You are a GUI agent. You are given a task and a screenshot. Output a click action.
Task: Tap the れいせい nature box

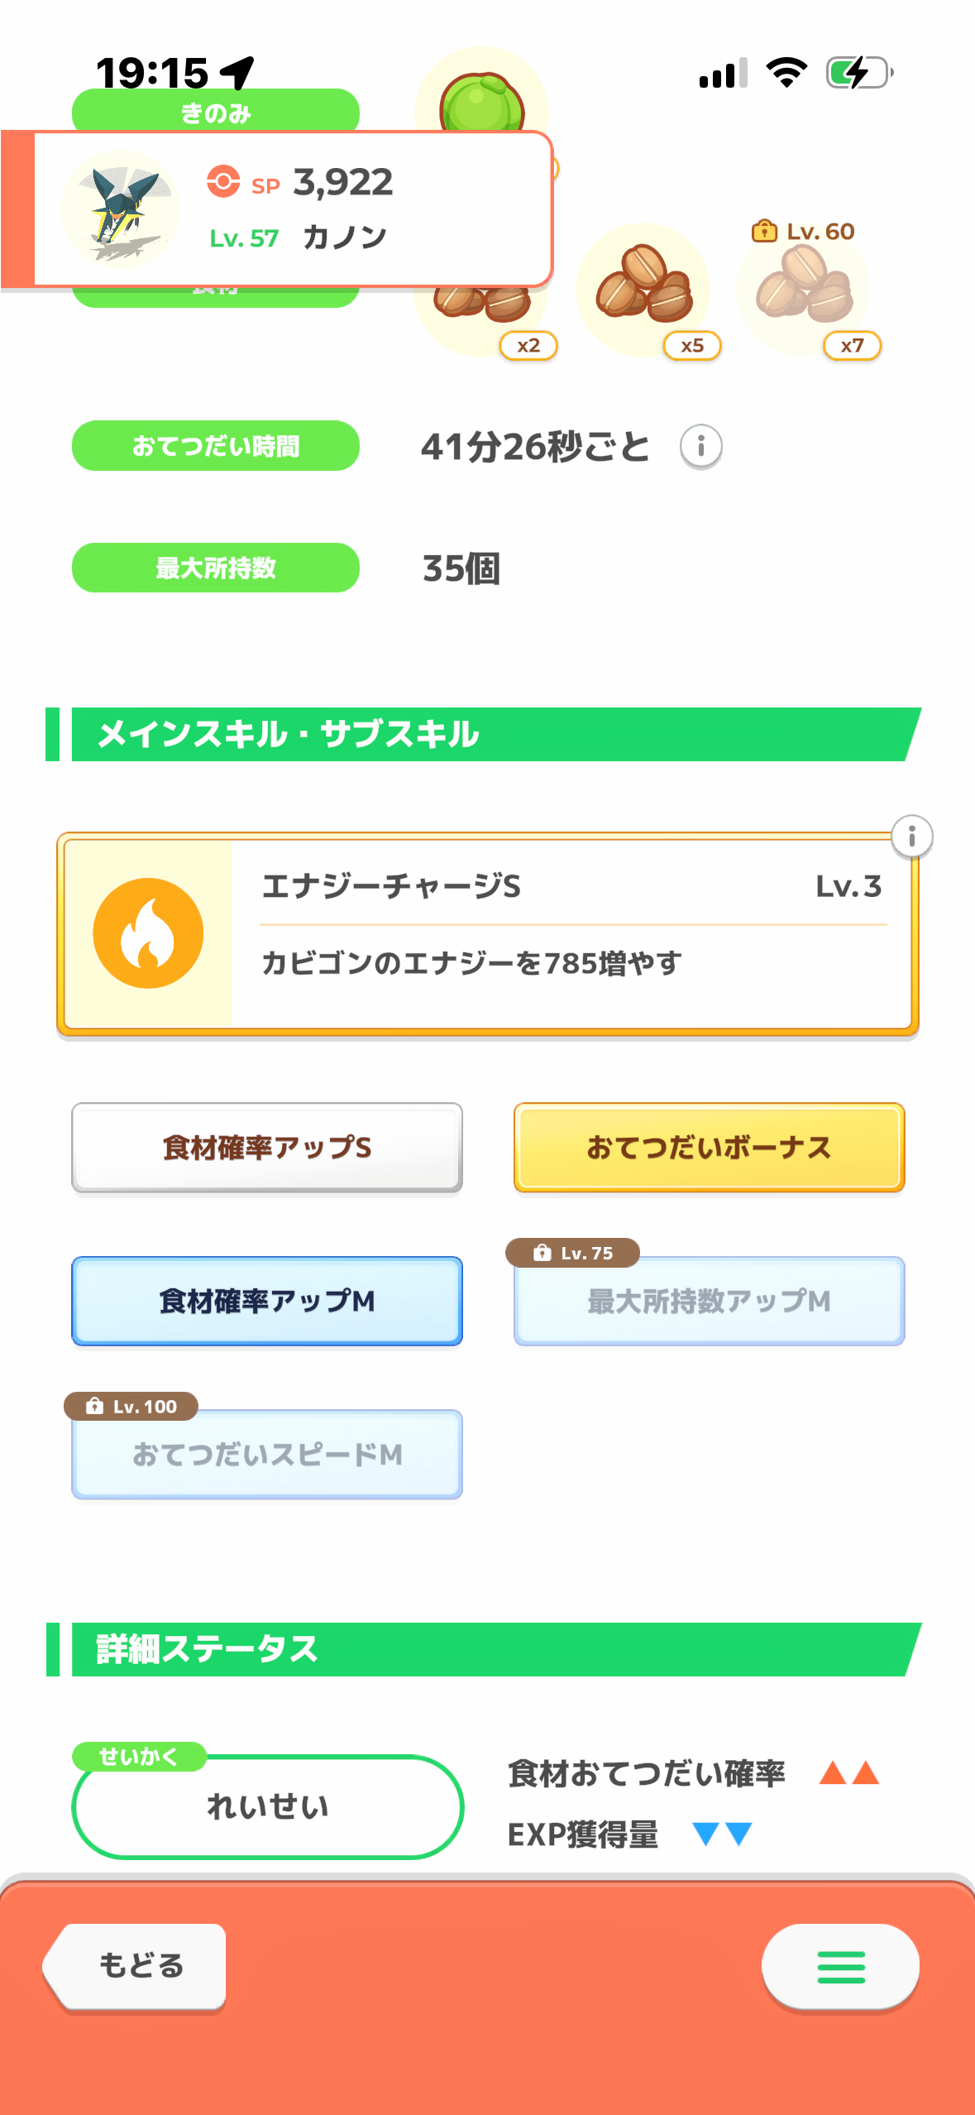pyautogui.click(x=267, y=1806)
